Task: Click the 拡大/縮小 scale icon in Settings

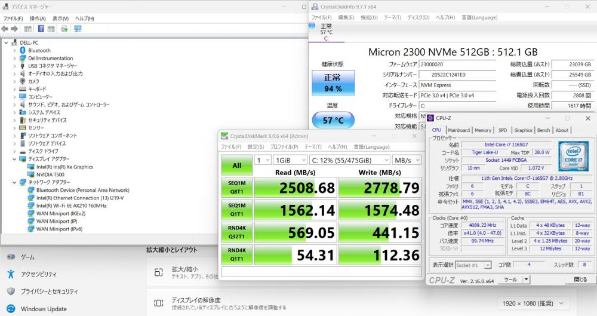Action: (158, 272)
